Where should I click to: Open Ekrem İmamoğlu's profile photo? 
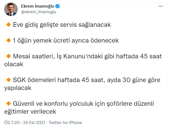point(11,9)
